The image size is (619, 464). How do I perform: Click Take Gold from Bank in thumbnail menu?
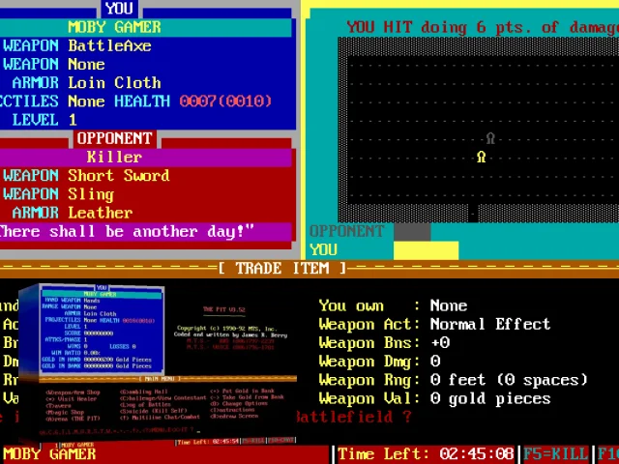pyautogui.click(x=247, y=397)
